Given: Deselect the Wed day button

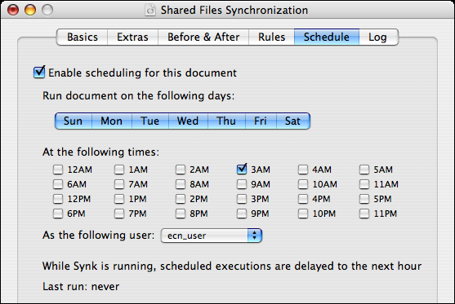Looking at the screenshot, I should 188,121.
